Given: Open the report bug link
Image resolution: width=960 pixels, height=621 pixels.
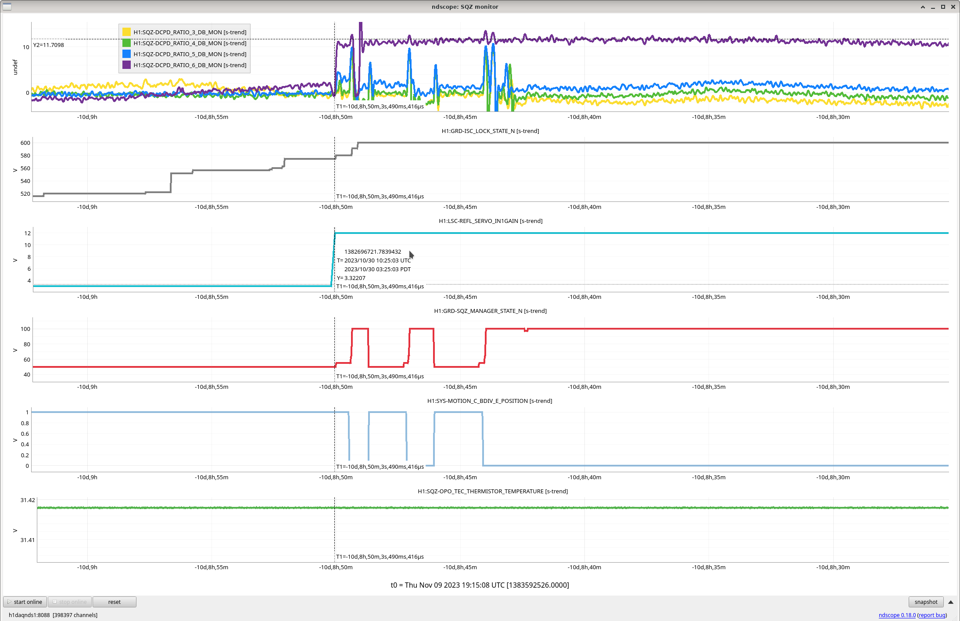Looking at the screenshot, I should pos(931,615).
